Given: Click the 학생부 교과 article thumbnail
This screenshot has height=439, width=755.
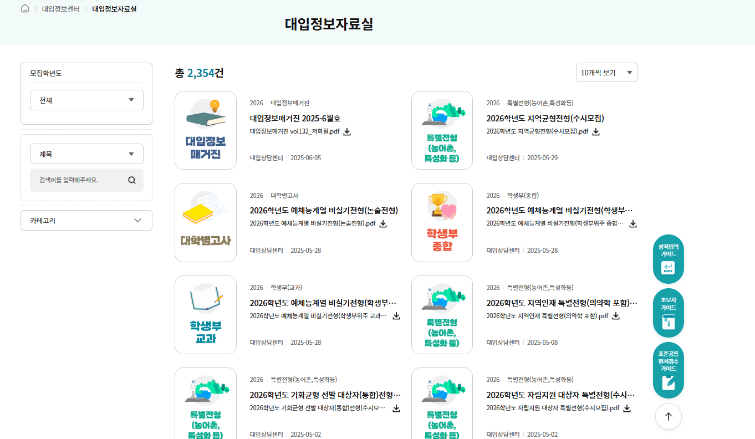Looking at the screenshot, I should pos(206,314).
